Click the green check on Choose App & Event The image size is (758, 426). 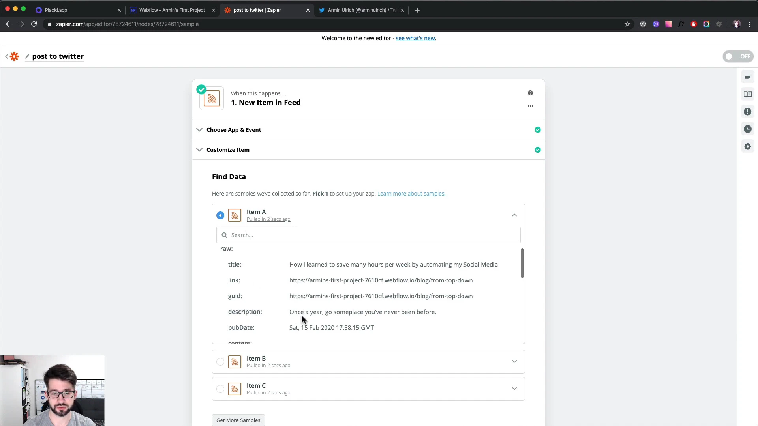click(x=538, y=130)
